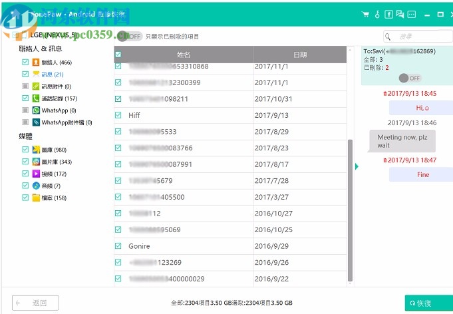Click the message list vertical scrollbar

pos(350,210)
